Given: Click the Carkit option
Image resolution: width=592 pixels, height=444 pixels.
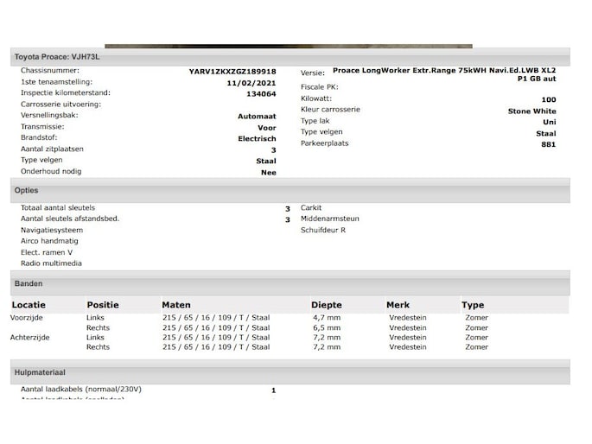Looking at the screenshot, I should (x=311, y=208).
